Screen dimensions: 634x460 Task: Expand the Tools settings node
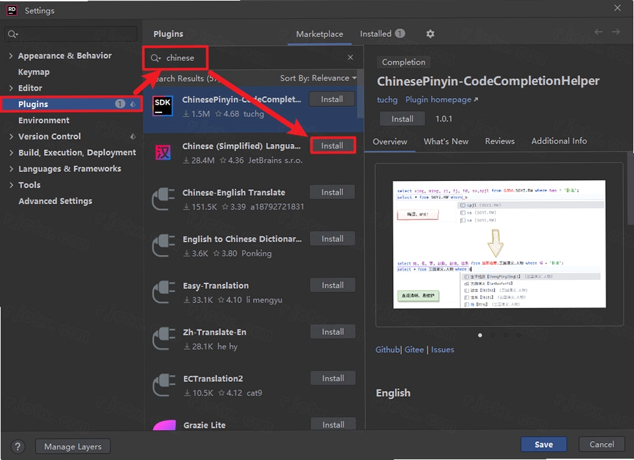click(11, 186)
